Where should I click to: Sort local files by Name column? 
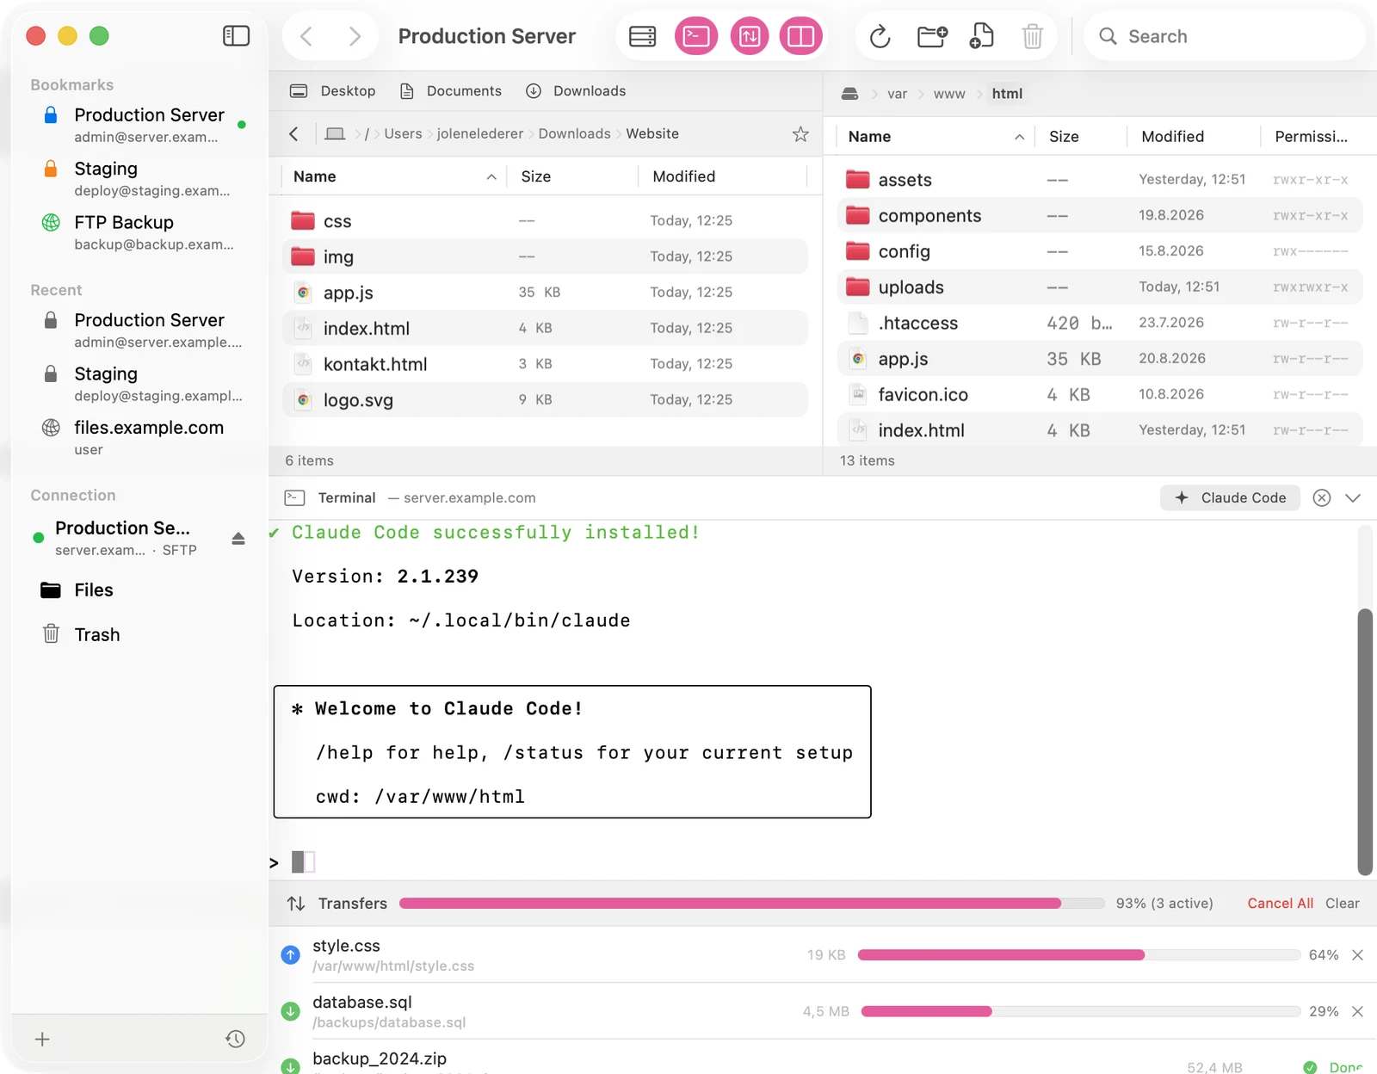(x=395, y=176)
